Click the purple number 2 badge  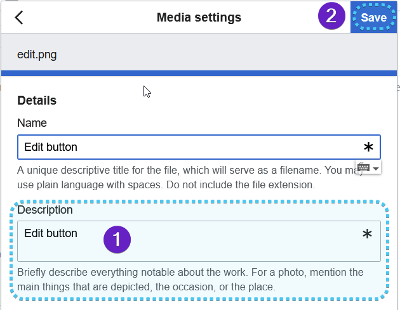pos(331,16)
